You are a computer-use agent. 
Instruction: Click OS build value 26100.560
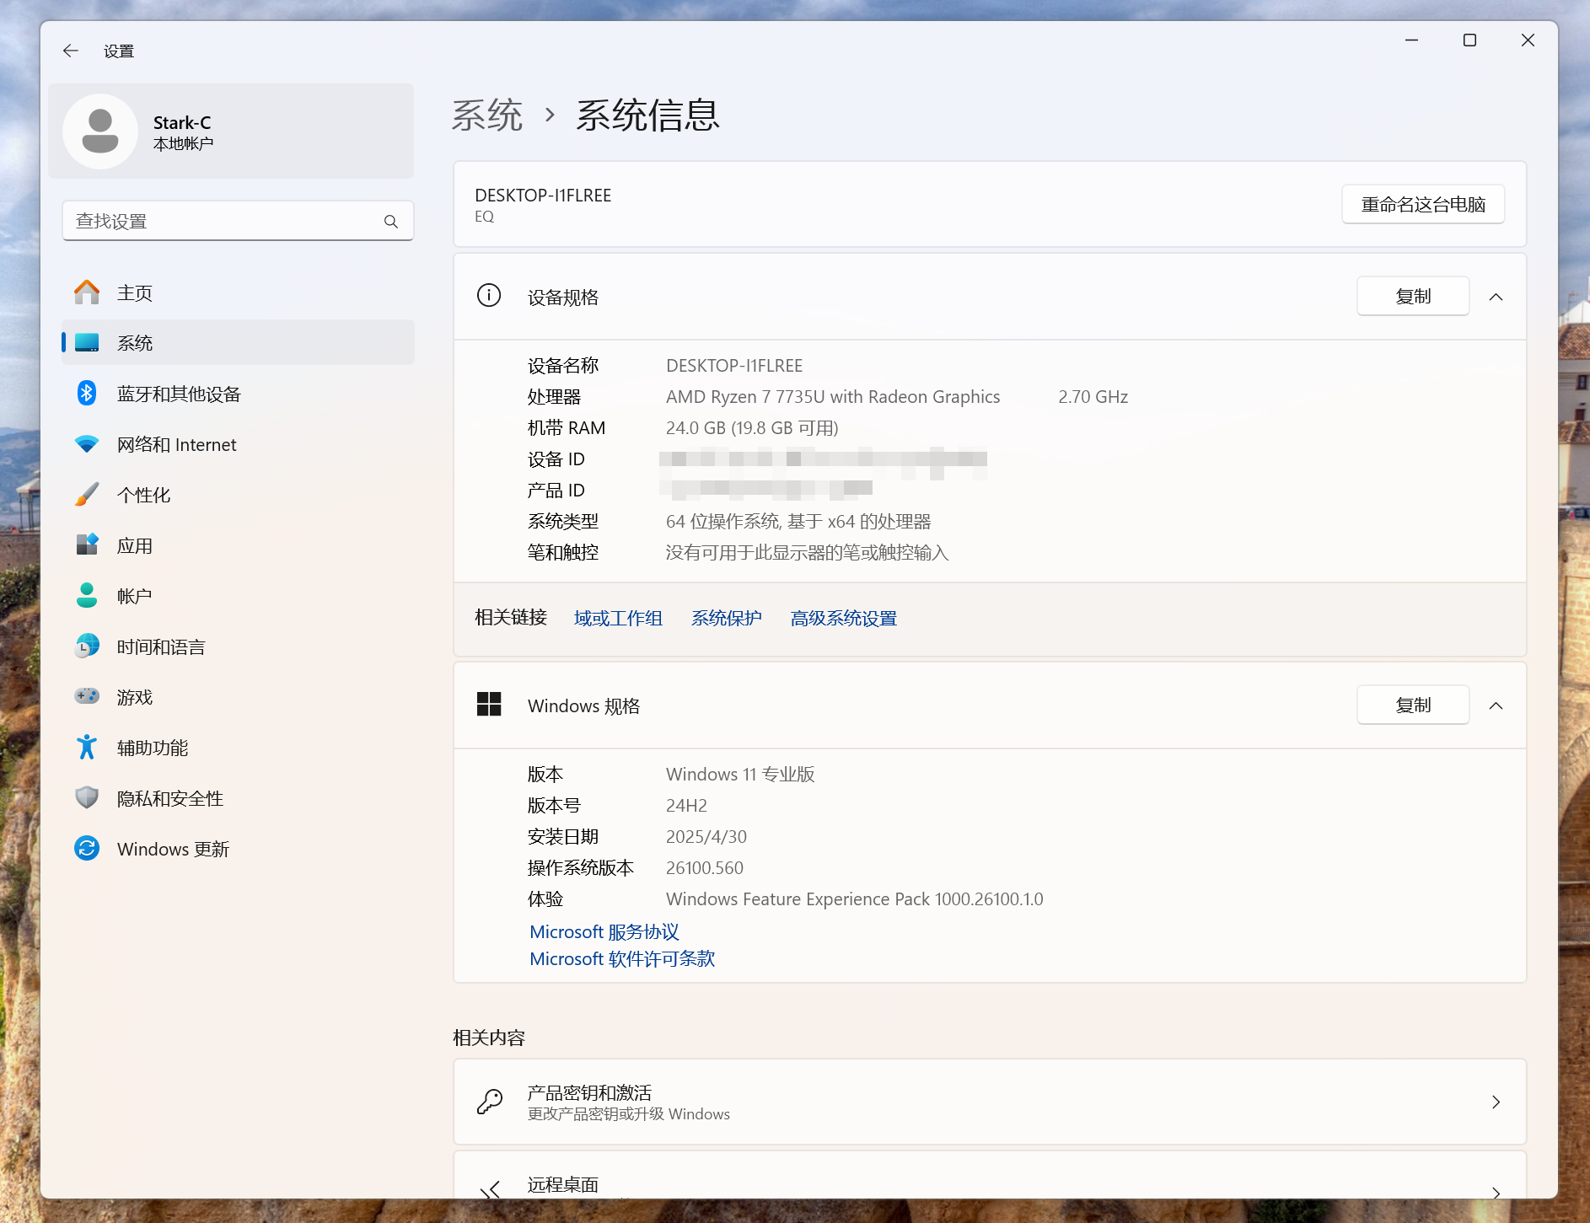pyautogui.click(x=705, y=867)
